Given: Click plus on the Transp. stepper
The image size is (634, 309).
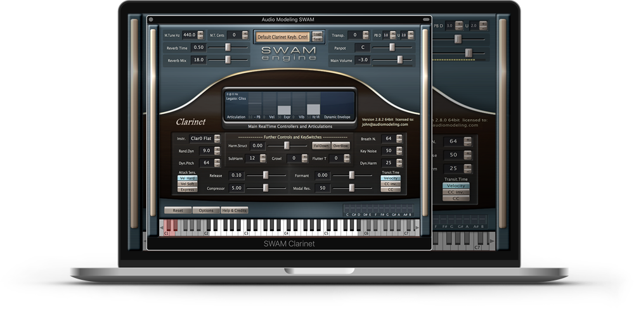Looking at the screenshot, I should 366,33.
